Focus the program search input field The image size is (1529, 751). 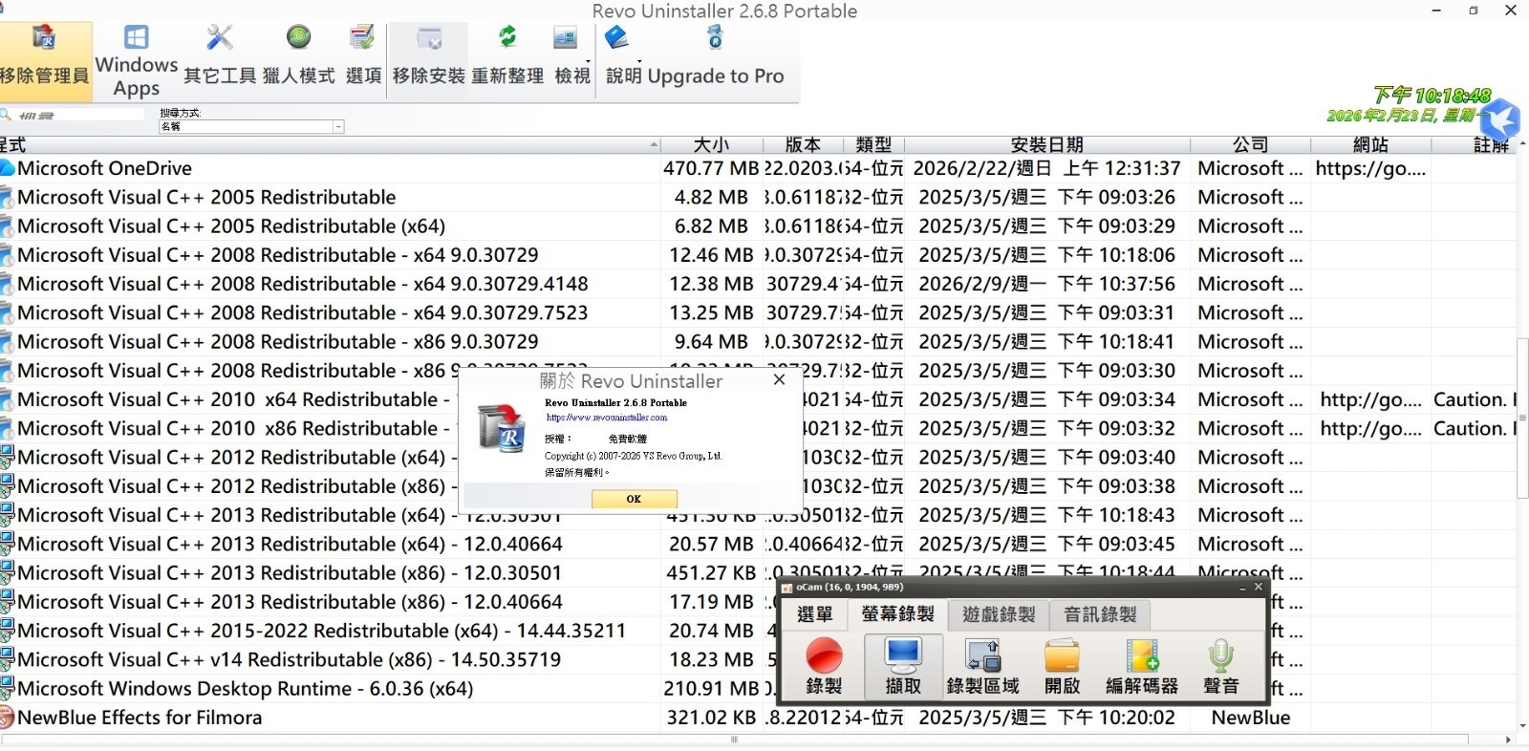79,115
